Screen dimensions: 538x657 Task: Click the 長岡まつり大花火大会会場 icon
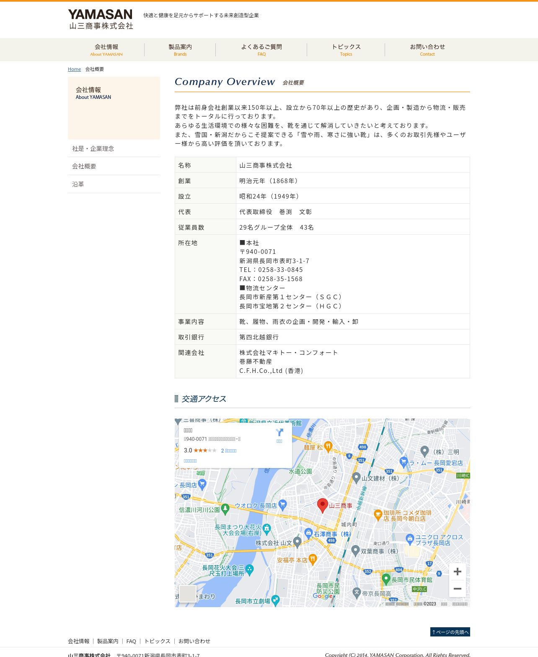click(266, 529)
